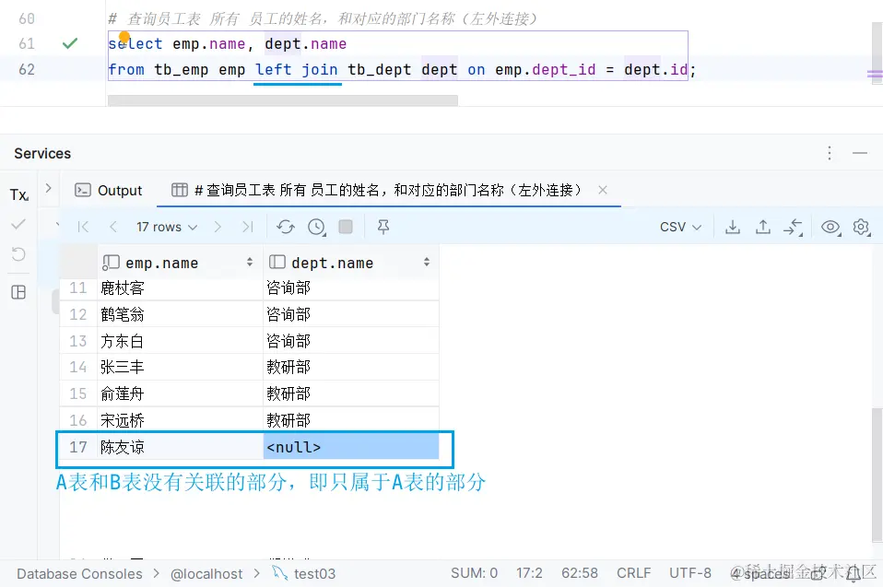Select cell 张三丰 in row 14
This screenshot has height=587, width=883.
pyautogui.click(x=180, y=367)
